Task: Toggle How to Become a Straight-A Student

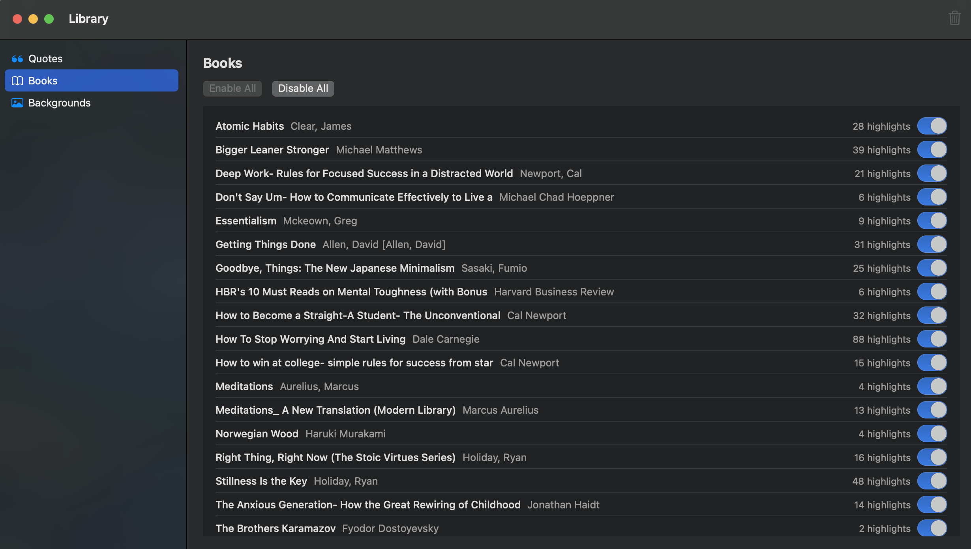Action: (932, 316)
